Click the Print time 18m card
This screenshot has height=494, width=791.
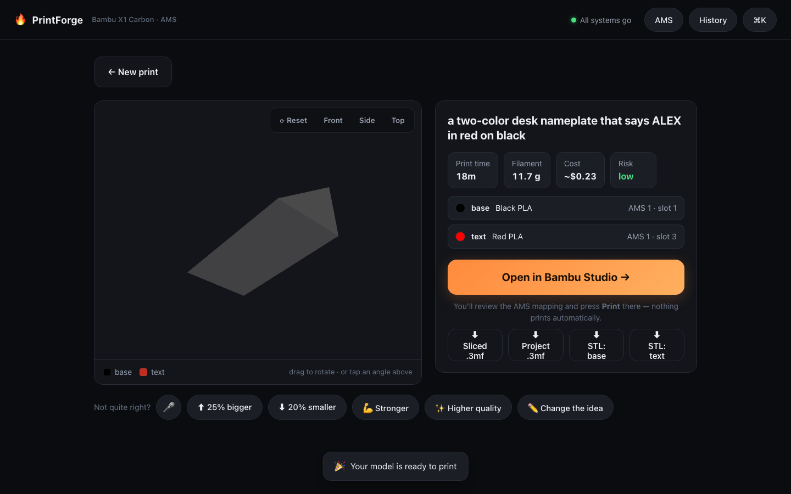point(473,170)
